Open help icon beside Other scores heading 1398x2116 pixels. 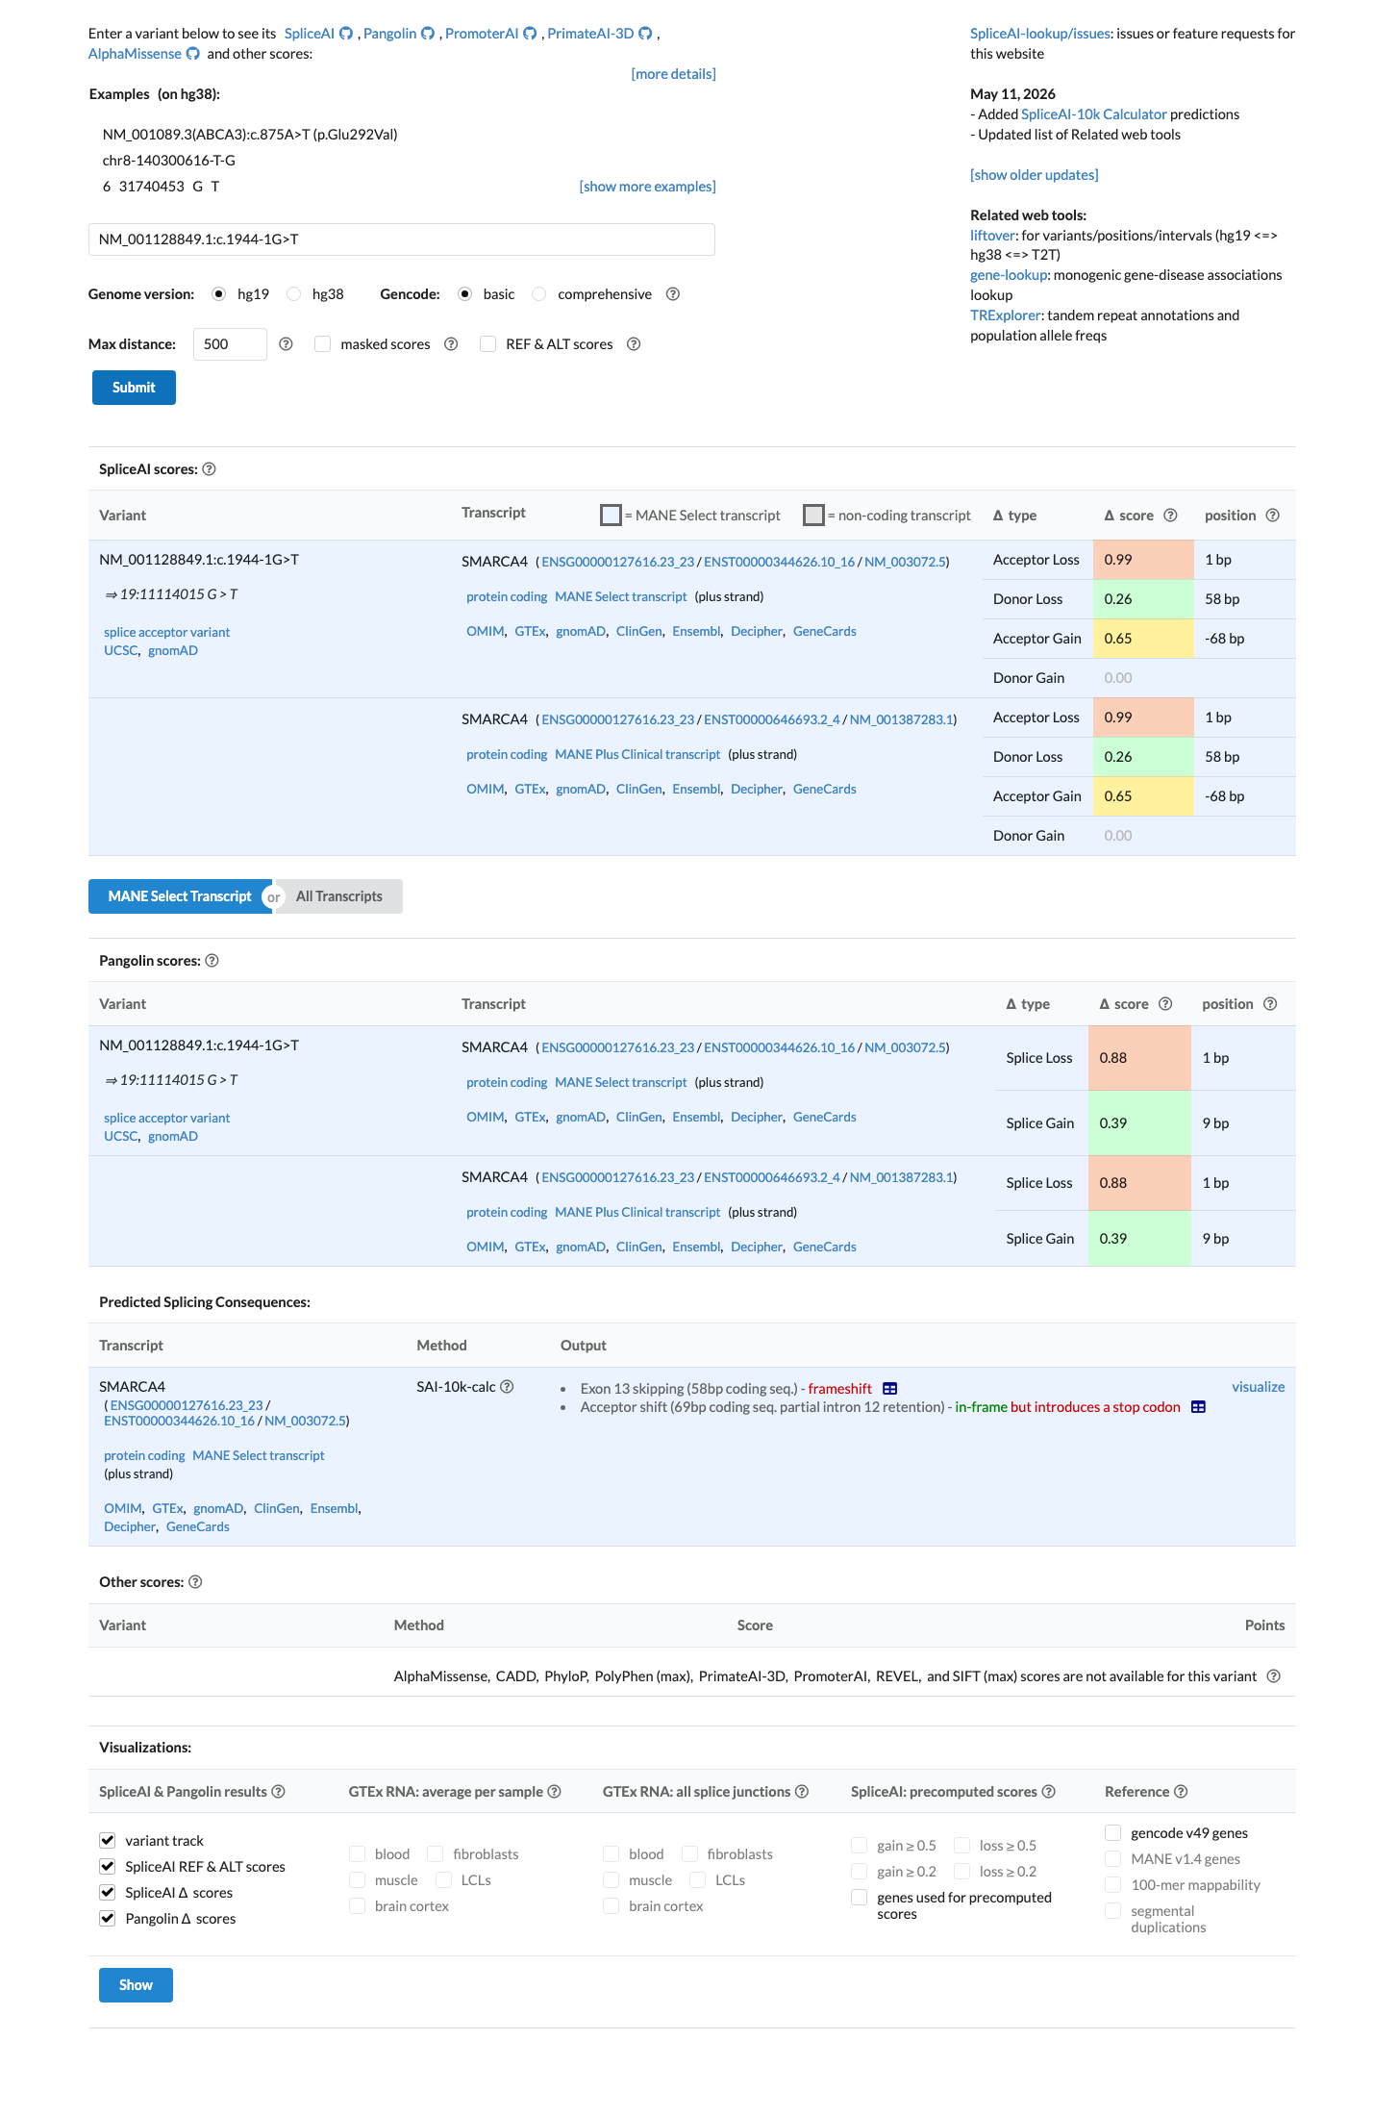click(195, 1582)
